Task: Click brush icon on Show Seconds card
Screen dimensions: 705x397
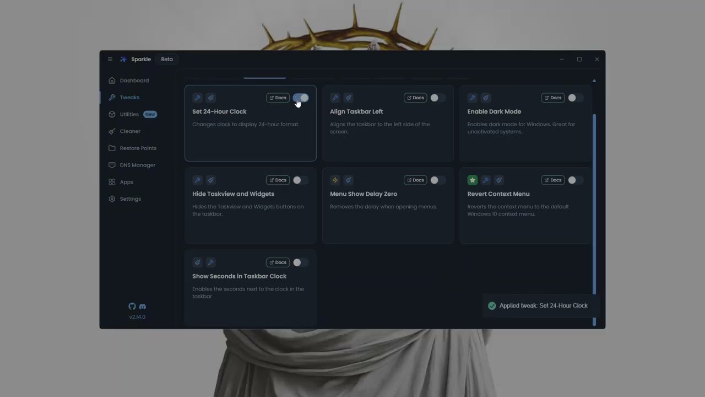Action: pos(197,262)
